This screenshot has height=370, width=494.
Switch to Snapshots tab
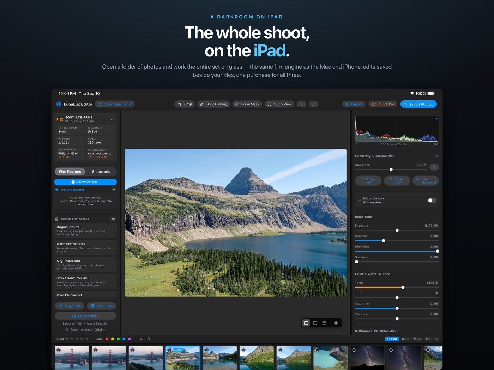pos(101,172)
